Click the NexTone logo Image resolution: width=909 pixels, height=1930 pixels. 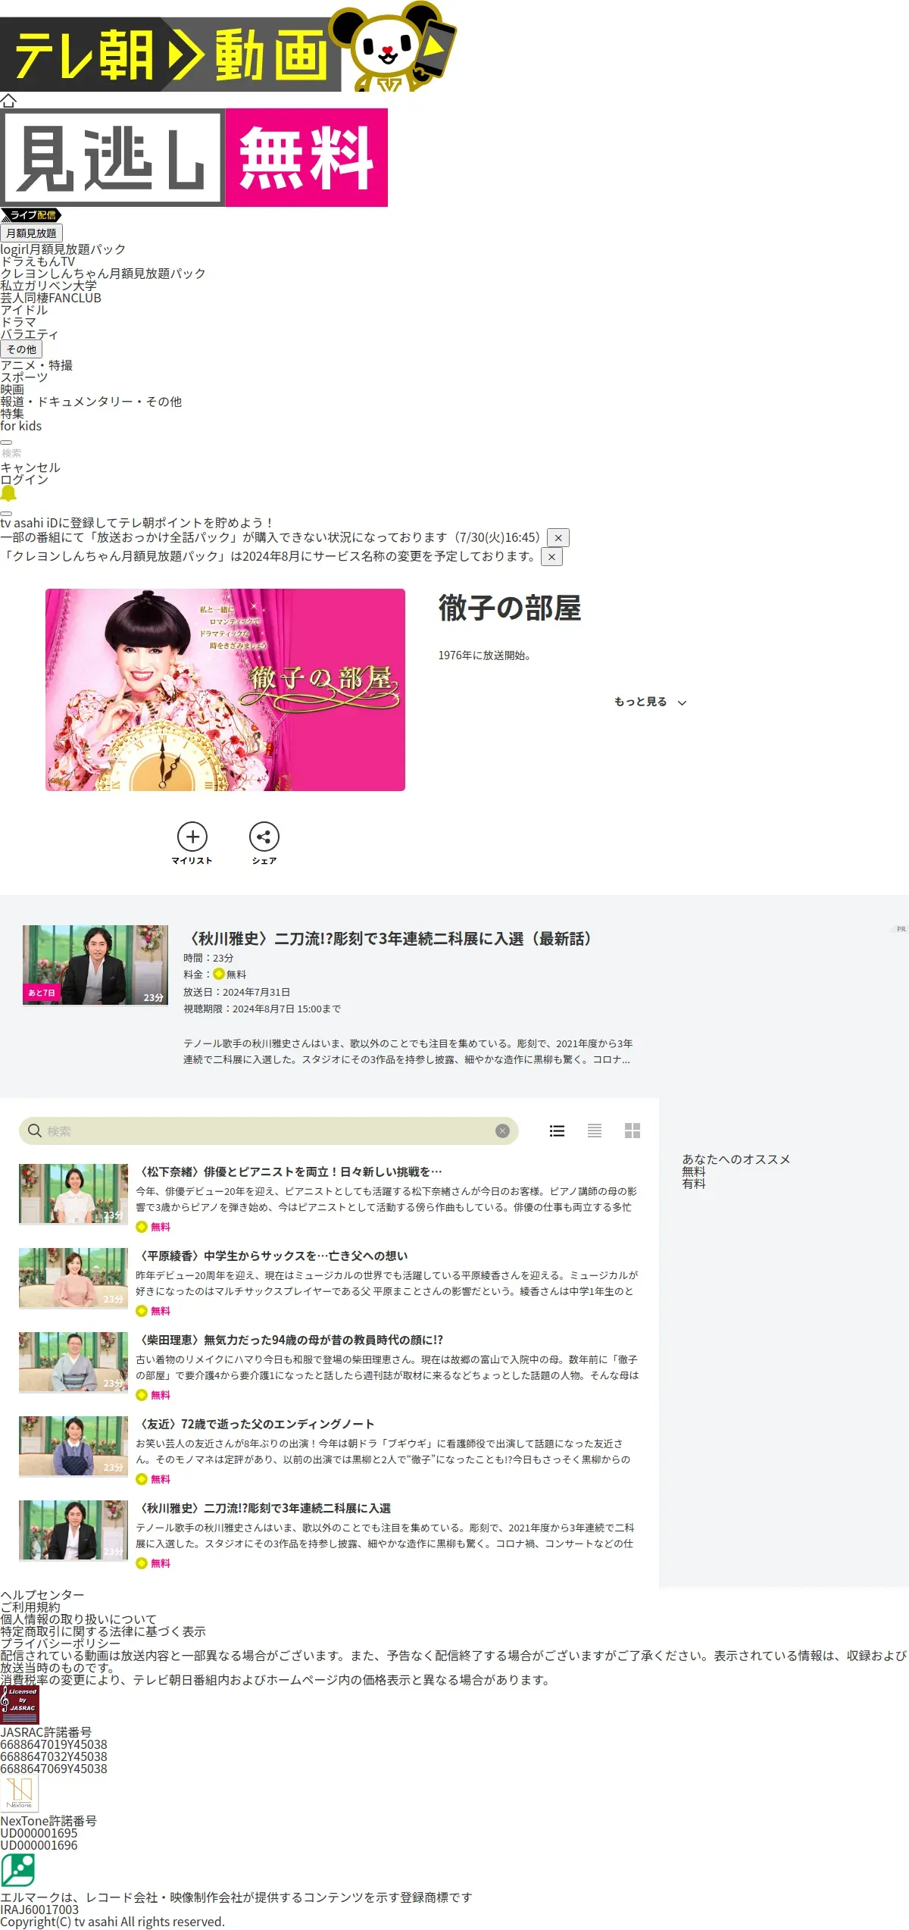coord(19,1794)
